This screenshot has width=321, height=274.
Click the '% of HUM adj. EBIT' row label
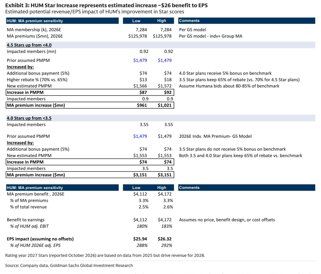point(29,226)
